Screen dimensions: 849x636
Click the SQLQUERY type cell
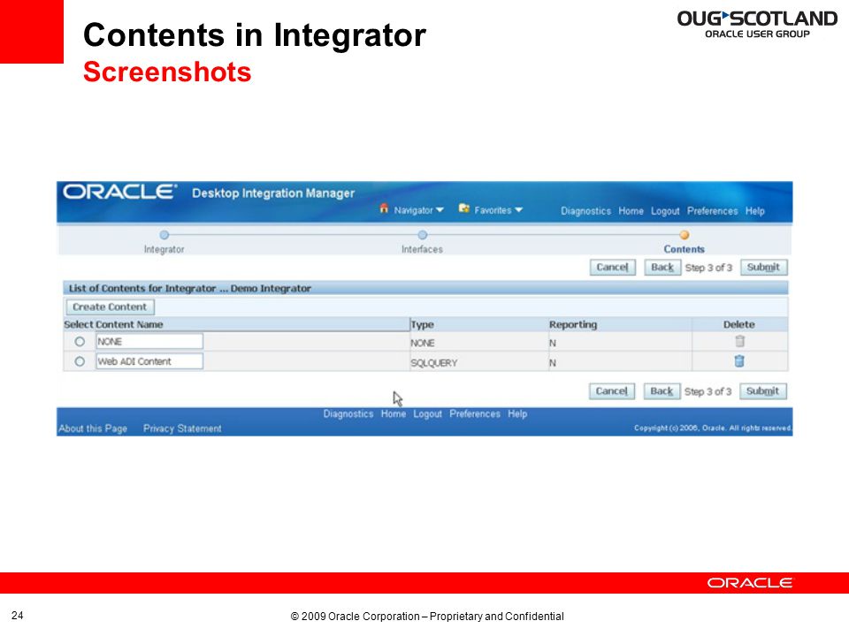coord(433,363)
